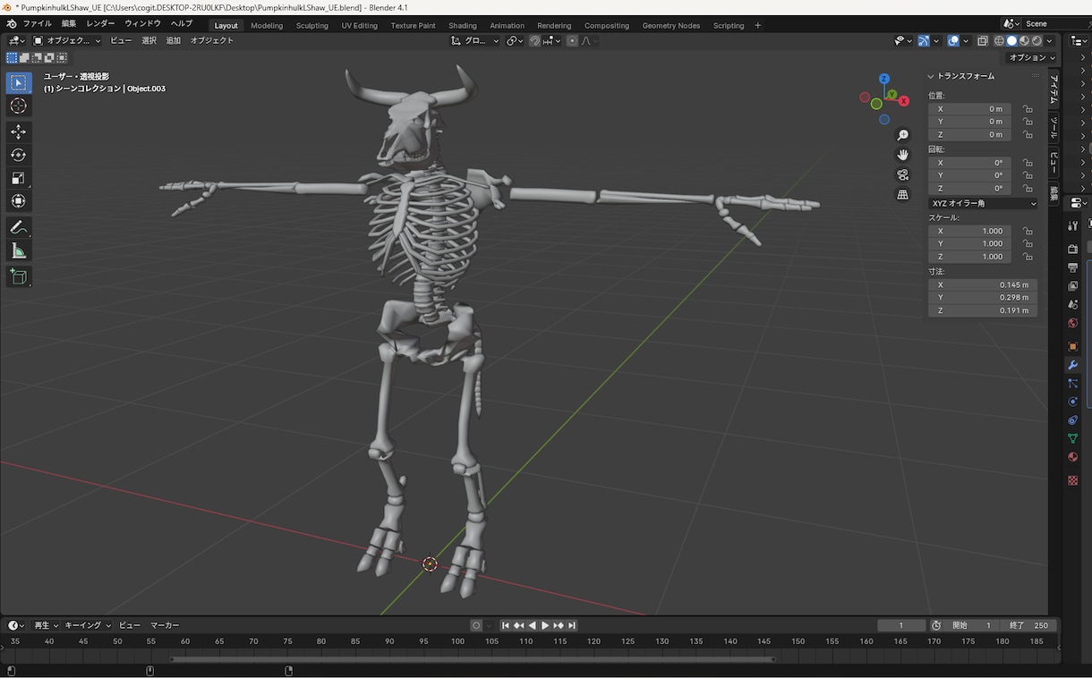
Task: Add a new workspace with plus button
Action: coord(757,26)
